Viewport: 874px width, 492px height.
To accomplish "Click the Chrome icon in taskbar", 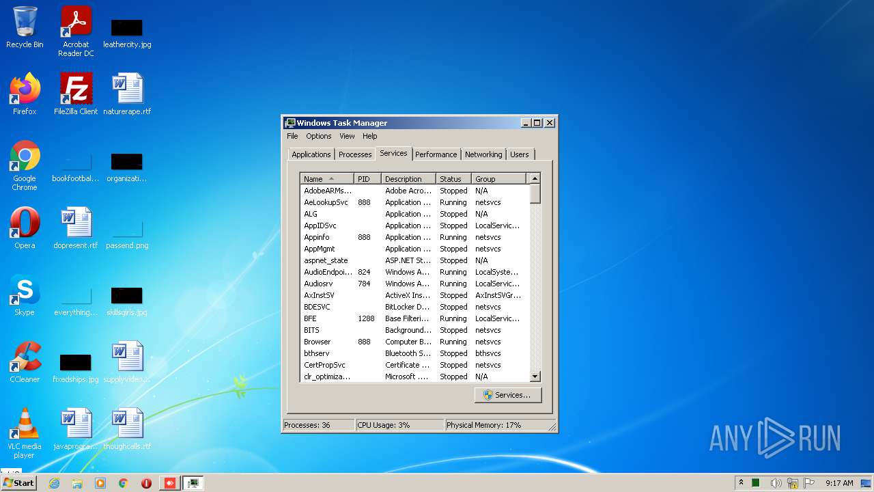I will click(124, 483).
